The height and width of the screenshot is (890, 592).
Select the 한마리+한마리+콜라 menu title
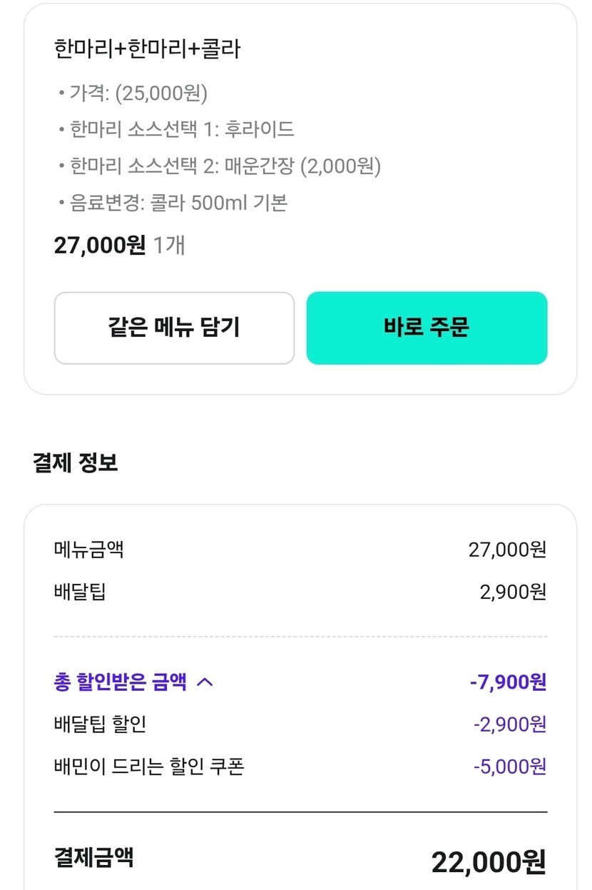pos(147,49)
